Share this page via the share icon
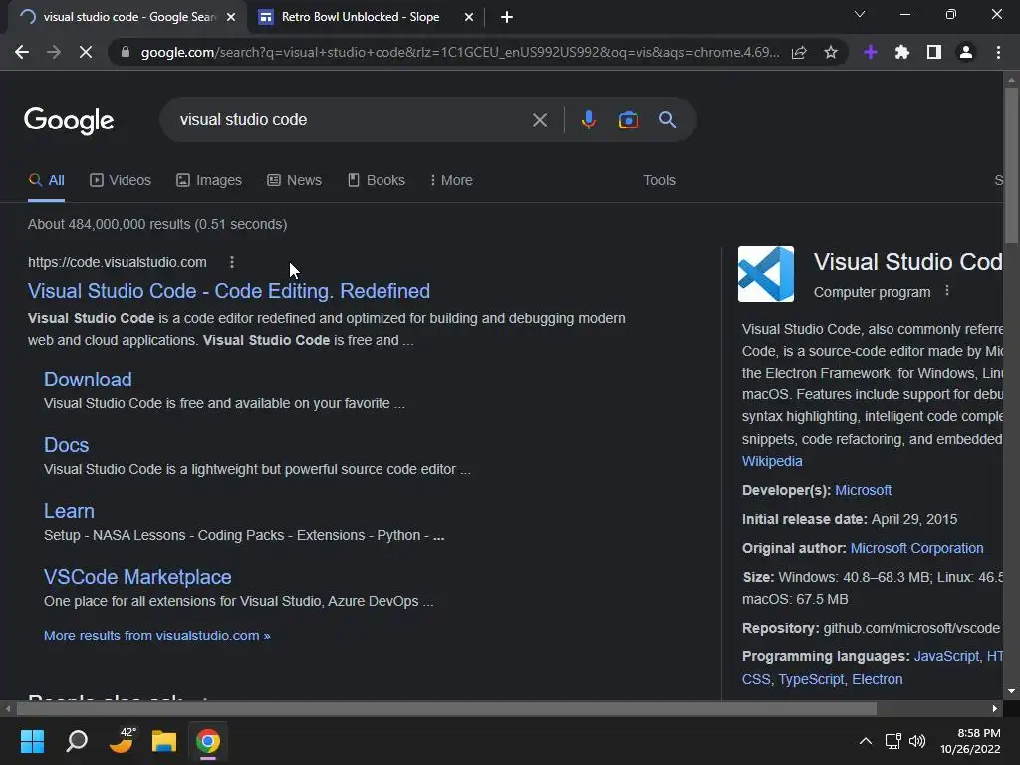The image size is (1020, 765). (x=799, y=52)
